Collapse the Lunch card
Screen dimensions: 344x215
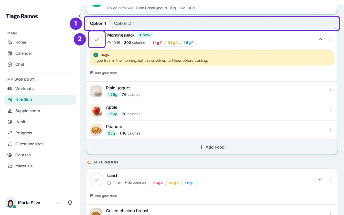pyautogui.click(x=320, y=179)
